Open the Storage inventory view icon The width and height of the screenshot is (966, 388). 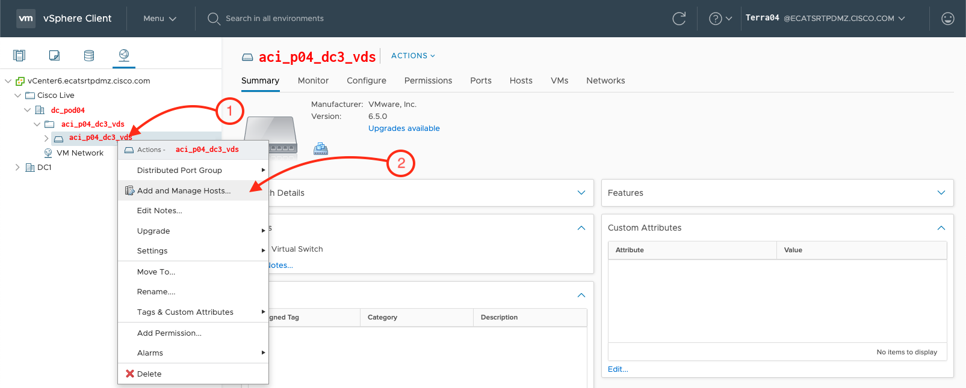pyautogui.click(x=89, y=55)
